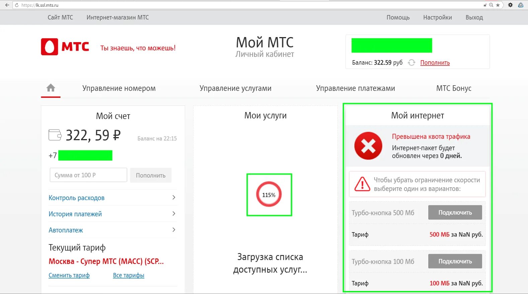Click the 115% traffic usage circle
The image size is (528, 294).
click(269, 195)
